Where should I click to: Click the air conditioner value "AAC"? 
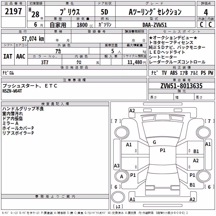[x=21, y=56]
